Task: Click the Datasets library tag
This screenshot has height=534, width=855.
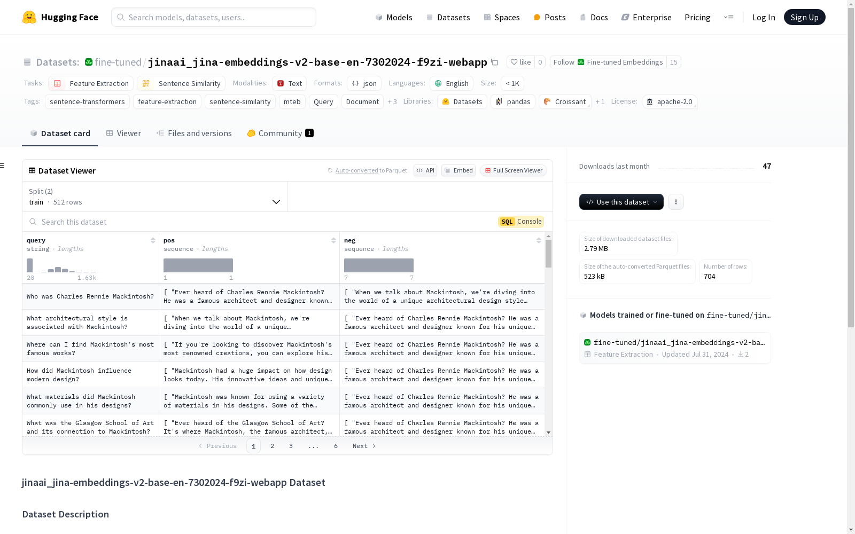Action: pos(462,101)
